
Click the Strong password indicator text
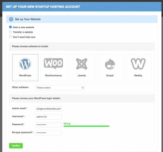pyautogui.click(x=67, y=124)
